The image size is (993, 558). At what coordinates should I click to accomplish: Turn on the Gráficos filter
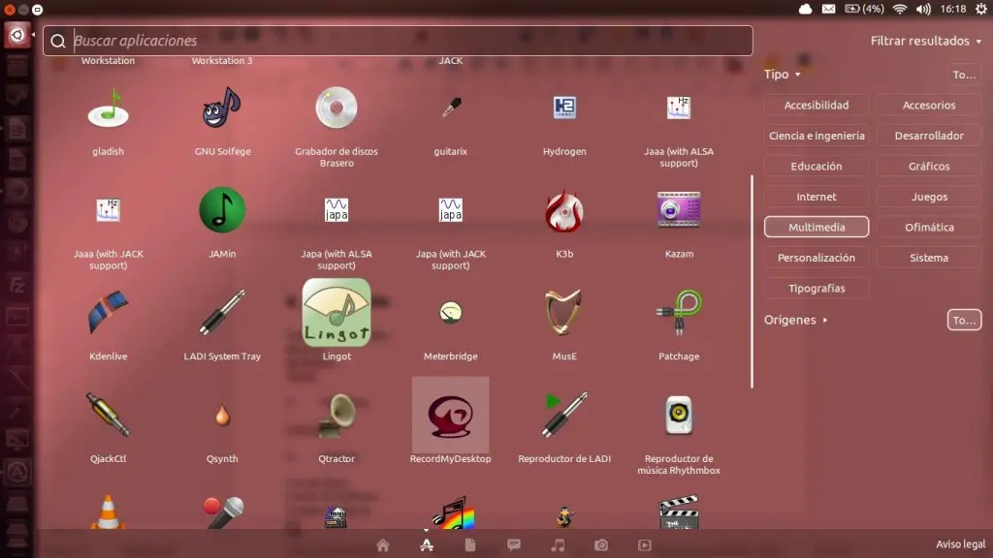pyautogui.click(x=929, y=166)
